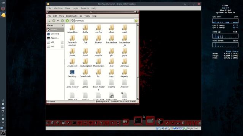
Task: Select the .linset folder
Action: (72, 53)
